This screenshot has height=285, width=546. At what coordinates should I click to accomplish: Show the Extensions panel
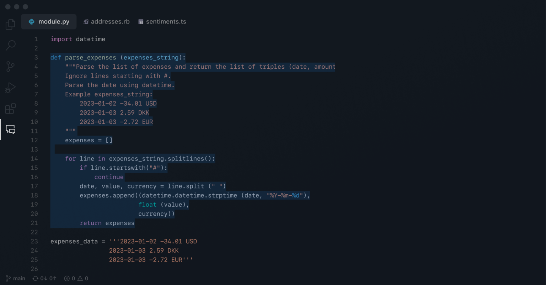(x=10, y=109)
